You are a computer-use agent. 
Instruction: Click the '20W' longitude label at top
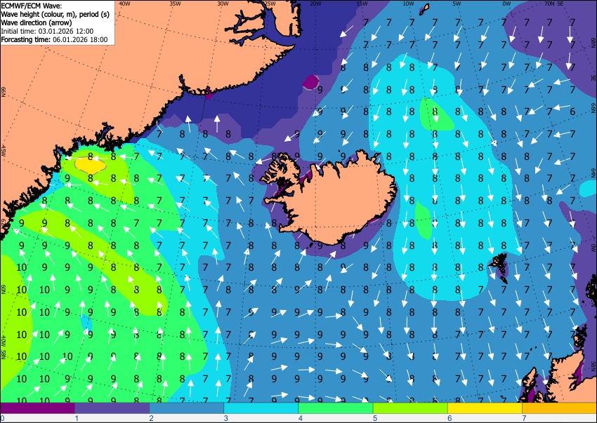[x=315, y=4]
